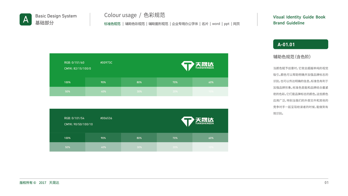
Task: Click Visual Identity Guide Book text
Action: pyautogui.click(x=299, y=17)
